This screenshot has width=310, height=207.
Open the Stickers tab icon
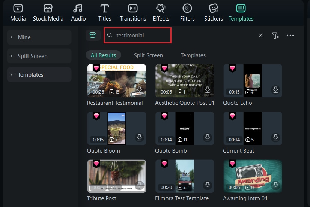pos(213,9)
